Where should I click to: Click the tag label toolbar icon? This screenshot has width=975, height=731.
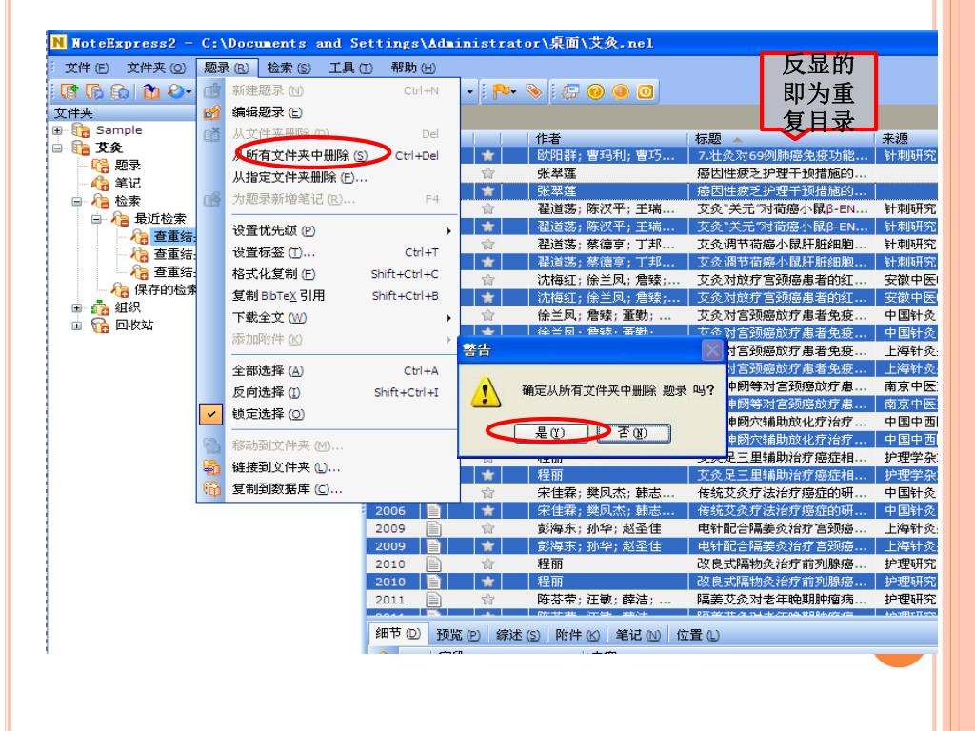point(533,92)
